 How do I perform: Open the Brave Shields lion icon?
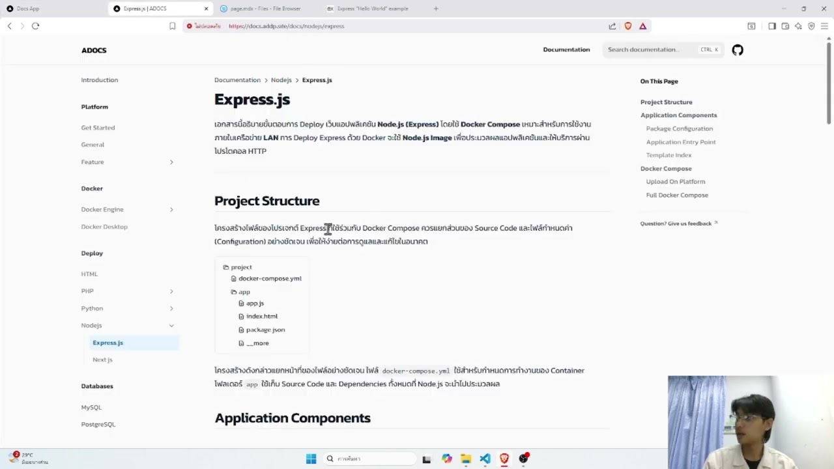click(x=628, y=26)
